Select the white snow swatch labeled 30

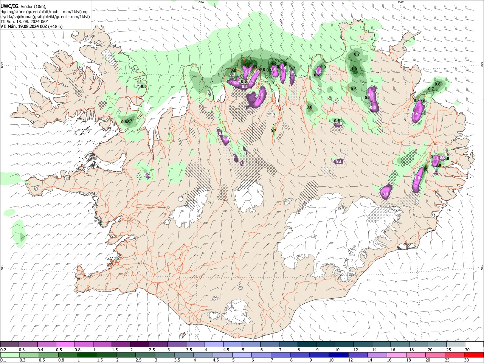click(474, 344)
